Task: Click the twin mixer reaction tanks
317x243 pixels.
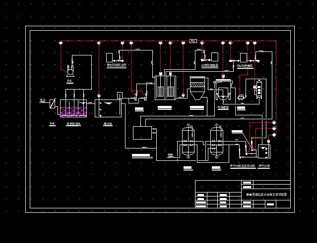Action: [165, 88]
